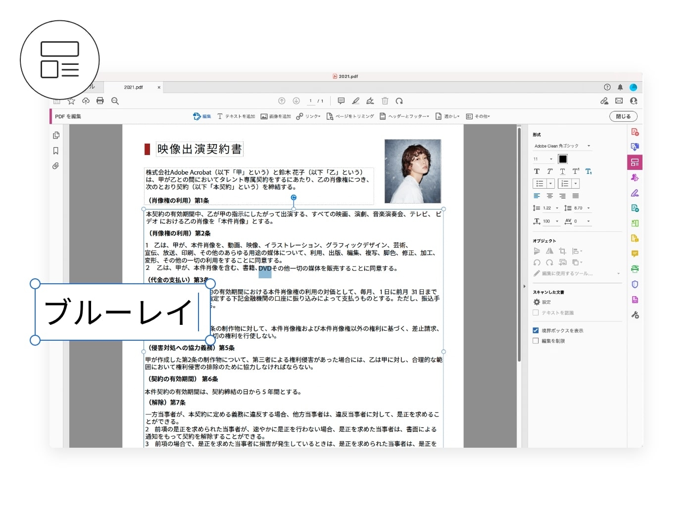Justify the paragraph text

pyautogui.click(x=576, y=196)
